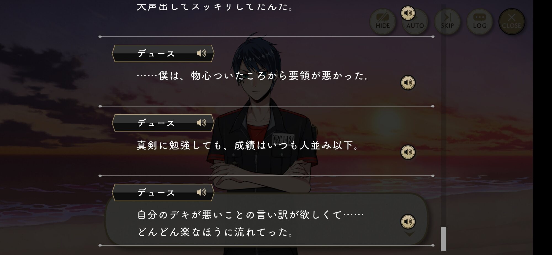The image size is (552, 255).
Task: Play voice for the topmost partially visible line
Action: (408, 13)
